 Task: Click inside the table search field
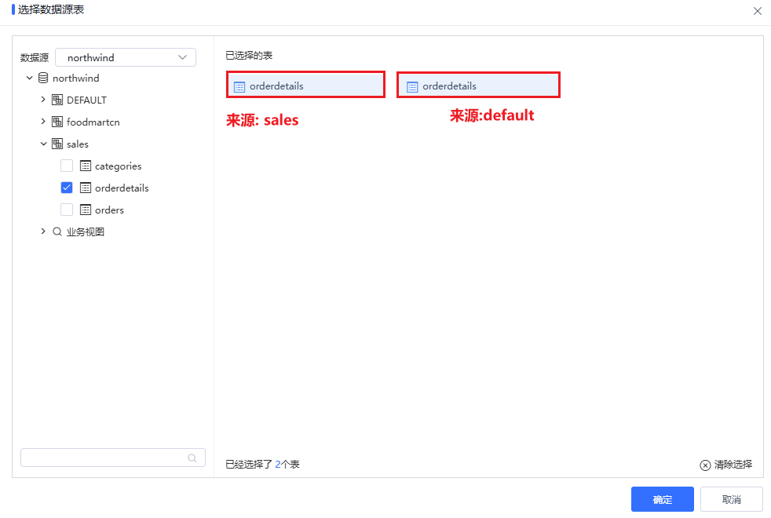[x=112, y=458]
